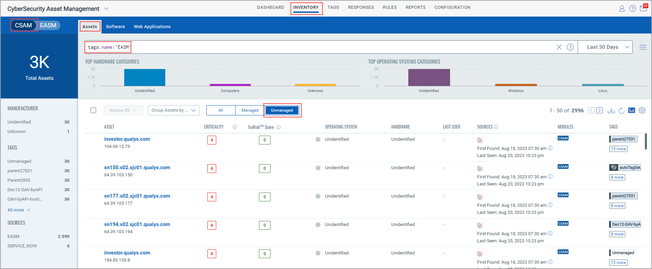Go to next page of assets
Image resolution: width=652 pixels, height=269 pixels.
[x=599, y=110]
